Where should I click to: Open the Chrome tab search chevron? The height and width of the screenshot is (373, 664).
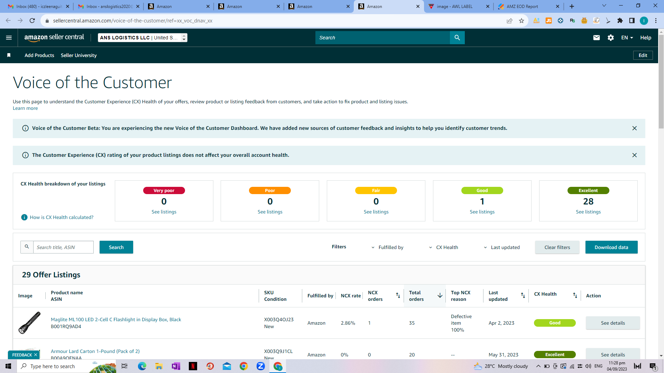[x=604, y=6]
